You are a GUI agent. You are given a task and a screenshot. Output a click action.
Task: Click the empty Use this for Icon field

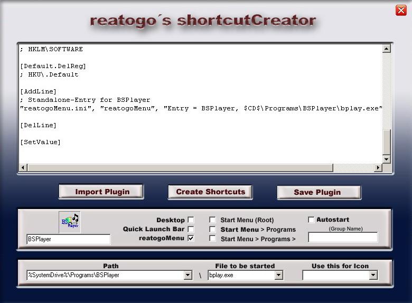click(336, 275)
